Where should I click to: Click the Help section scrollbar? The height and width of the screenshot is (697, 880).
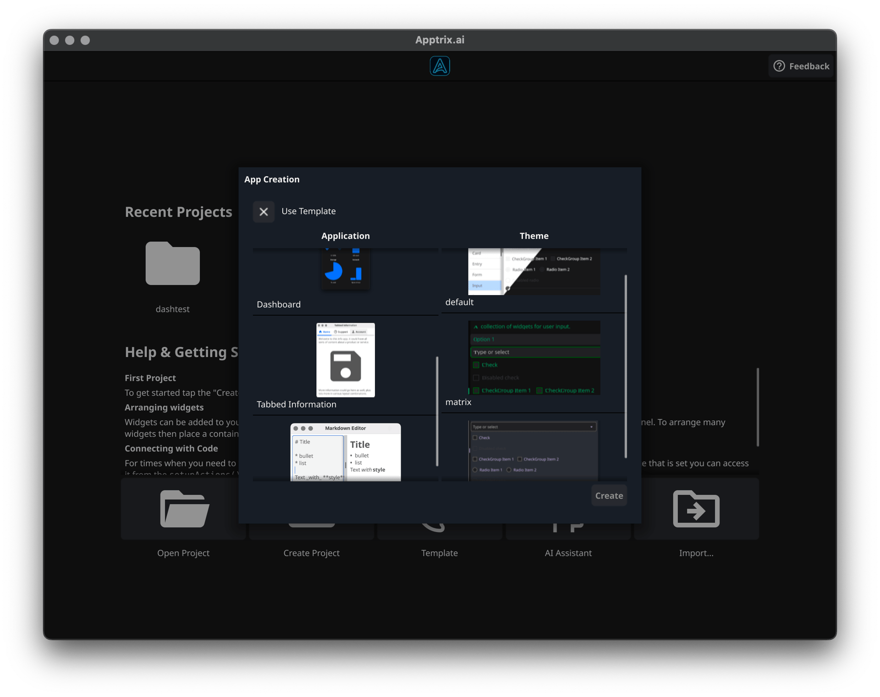coord(758,406)
